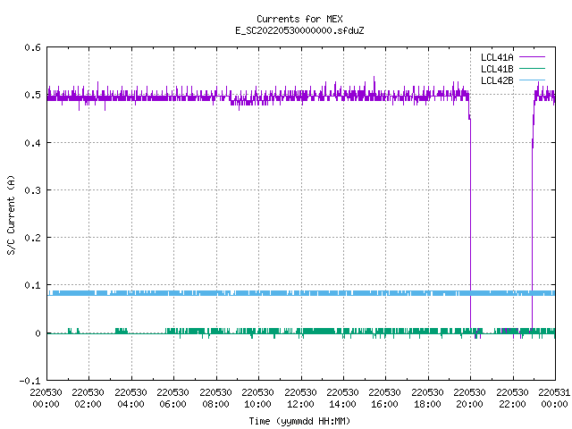Click the 220531 00:00 x-axis tick label

(554, 399)
